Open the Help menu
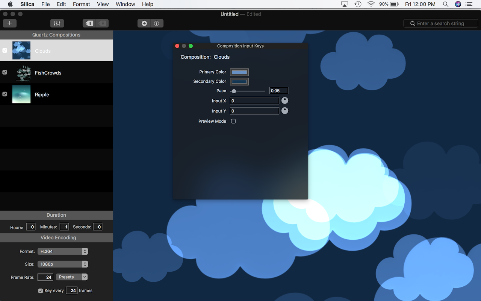This screenshot has height=301, width=481. pos(148,4)
